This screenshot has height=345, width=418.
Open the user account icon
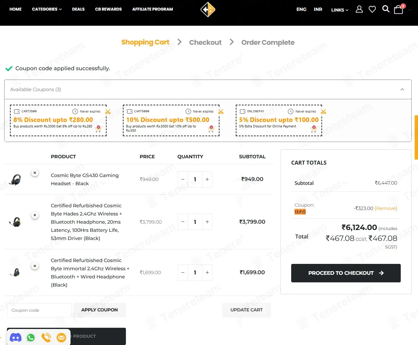pos(359,9)
